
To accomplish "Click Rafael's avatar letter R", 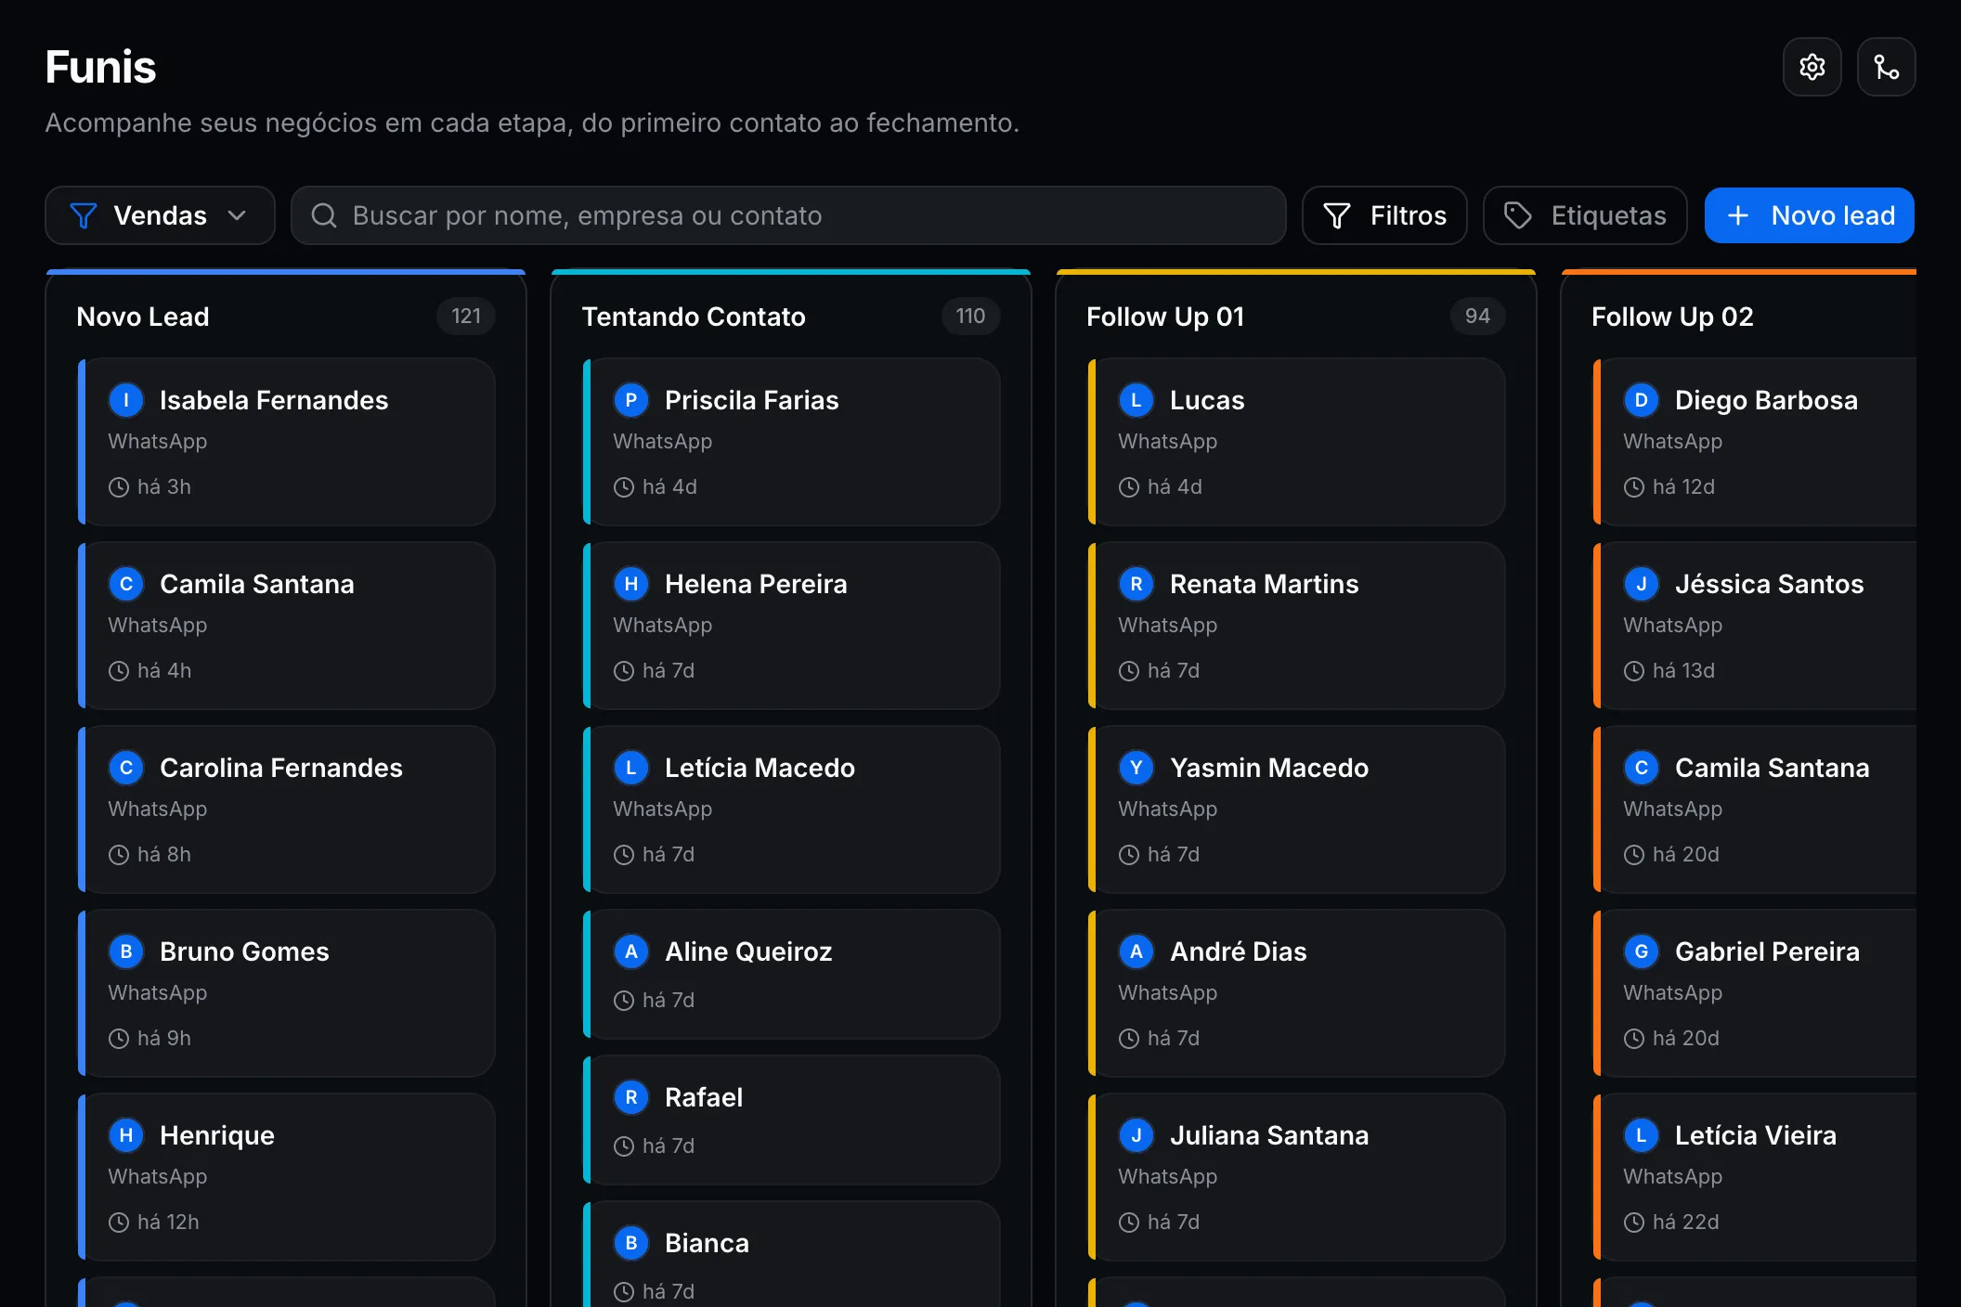I will pyautogui.click(x=631, y=1097).
